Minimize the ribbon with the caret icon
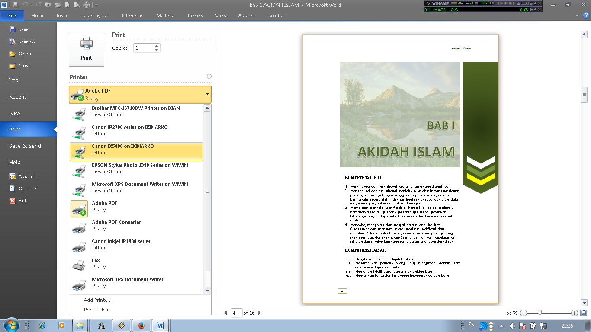Screen dimensions: 591x332 578,16
